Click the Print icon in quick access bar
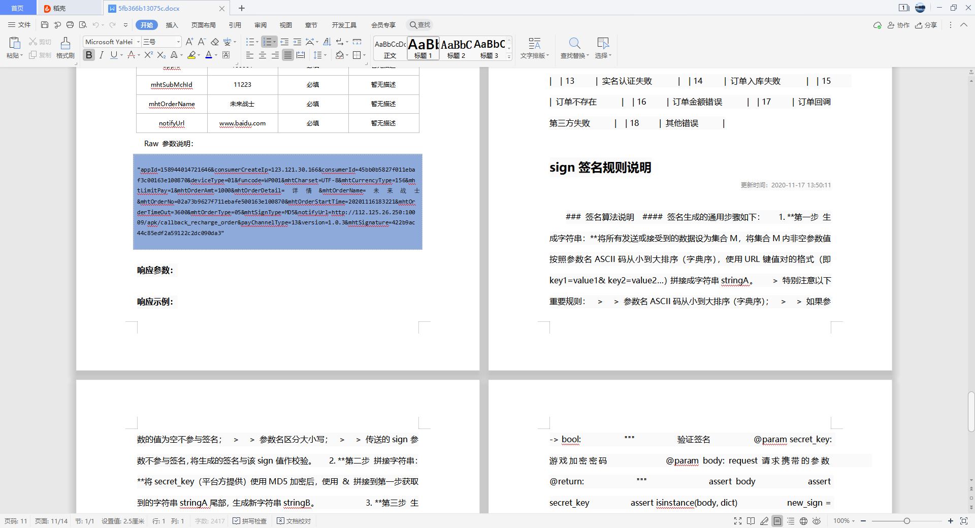This screenshot has height=528, width=975. pyautogui.click(x=70, y=25)
